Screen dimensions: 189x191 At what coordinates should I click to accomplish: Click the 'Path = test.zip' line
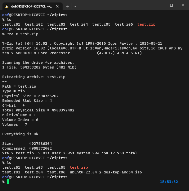(19, 86)
